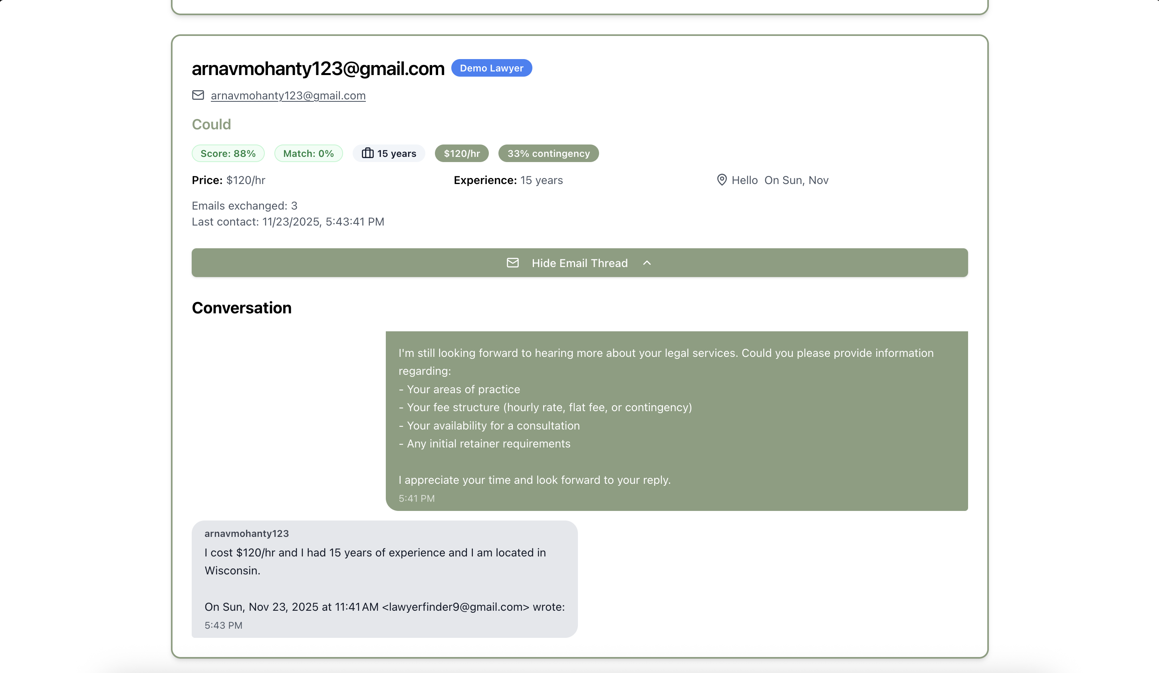Click envelope icon in Hide Email Thread bar
The image size is (1159, 673).
pos(512,263)
